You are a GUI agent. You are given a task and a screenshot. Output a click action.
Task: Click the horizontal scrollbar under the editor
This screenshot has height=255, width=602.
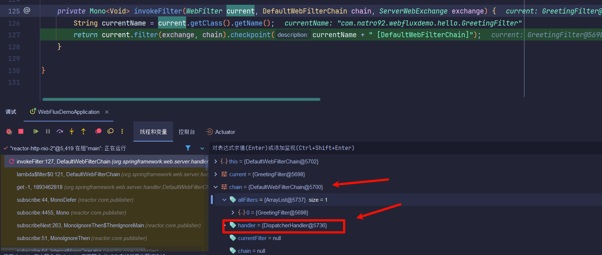[181, 99]
